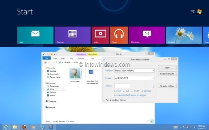The image size is (209, 130).
Task: Launch the Video tile
Action: [x=101, y=35]
